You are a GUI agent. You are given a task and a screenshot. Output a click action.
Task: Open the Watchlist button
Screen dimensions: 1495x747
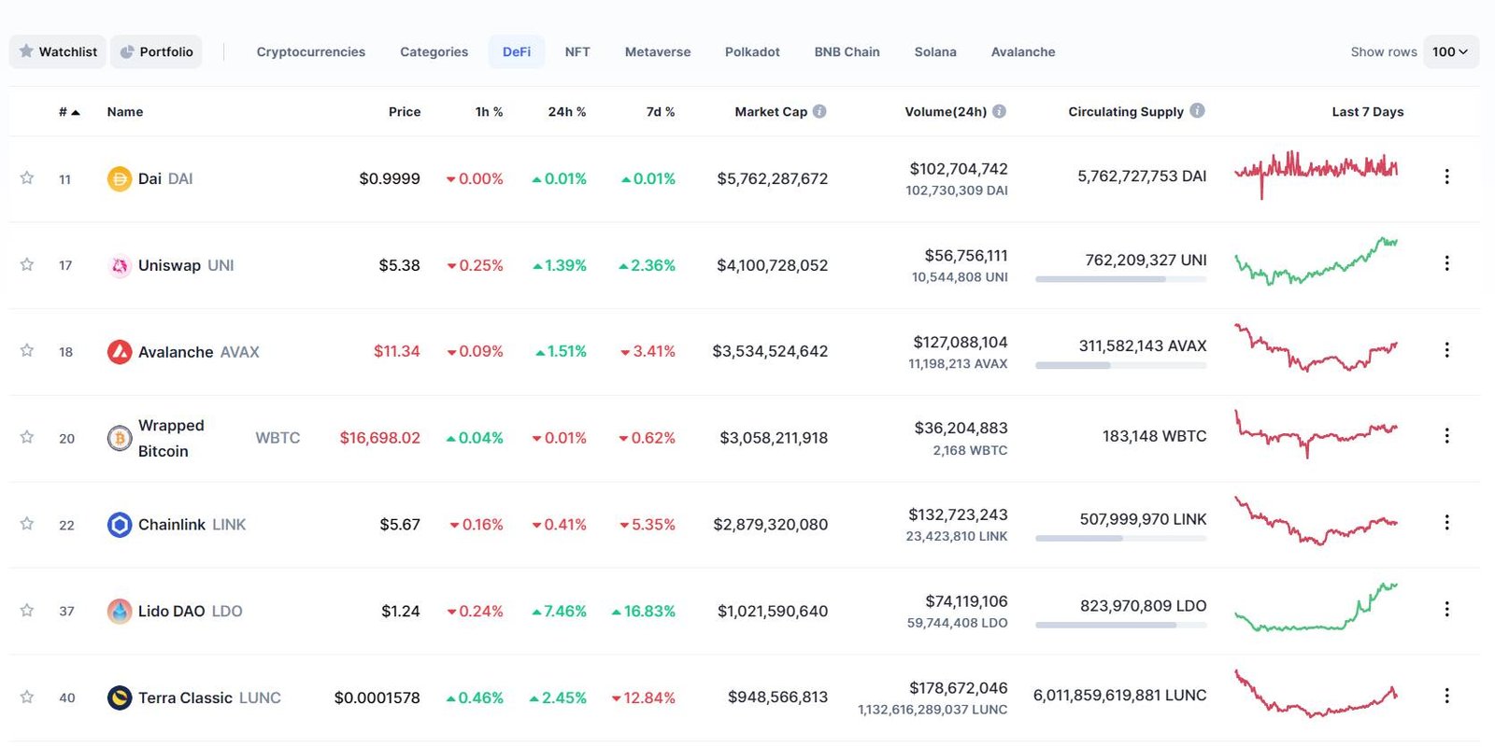click(58, 51)
